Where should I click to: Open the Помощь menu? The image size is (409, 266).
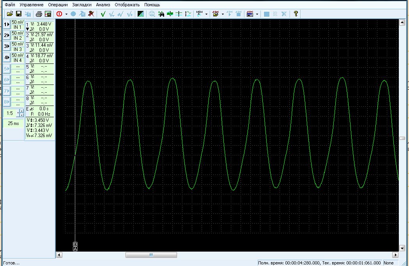(x=152, y=5)
